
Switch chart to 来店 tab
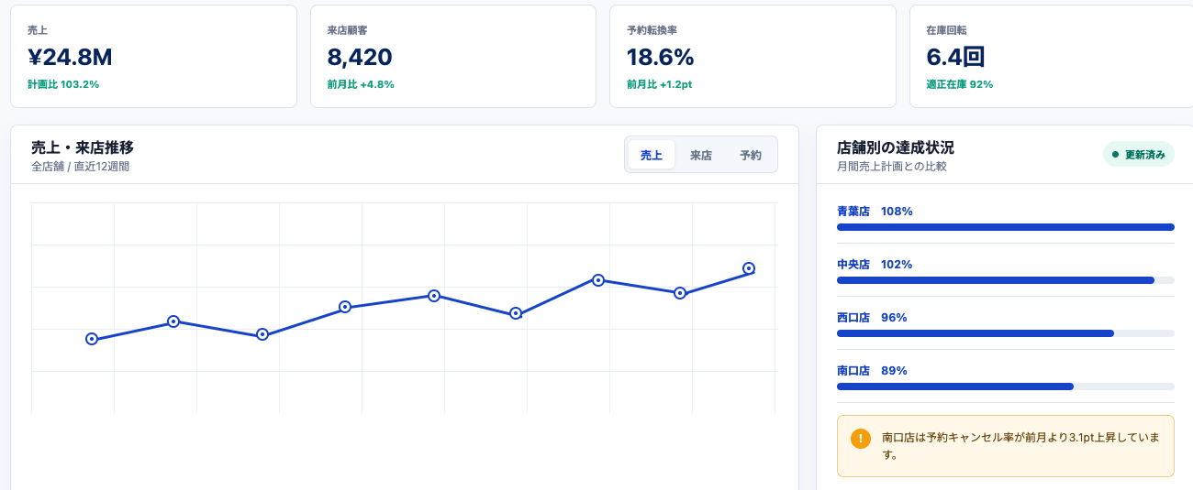coord(701,155)
